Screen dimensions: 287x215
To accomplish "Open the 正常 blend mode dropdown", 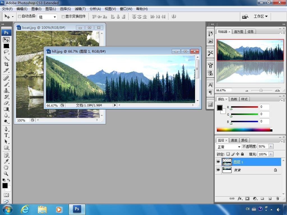I will pyautogui.click(x=229, y=147).
